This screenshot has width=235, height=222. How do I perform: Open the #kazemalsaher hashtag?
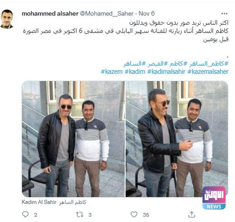point(208,72)
